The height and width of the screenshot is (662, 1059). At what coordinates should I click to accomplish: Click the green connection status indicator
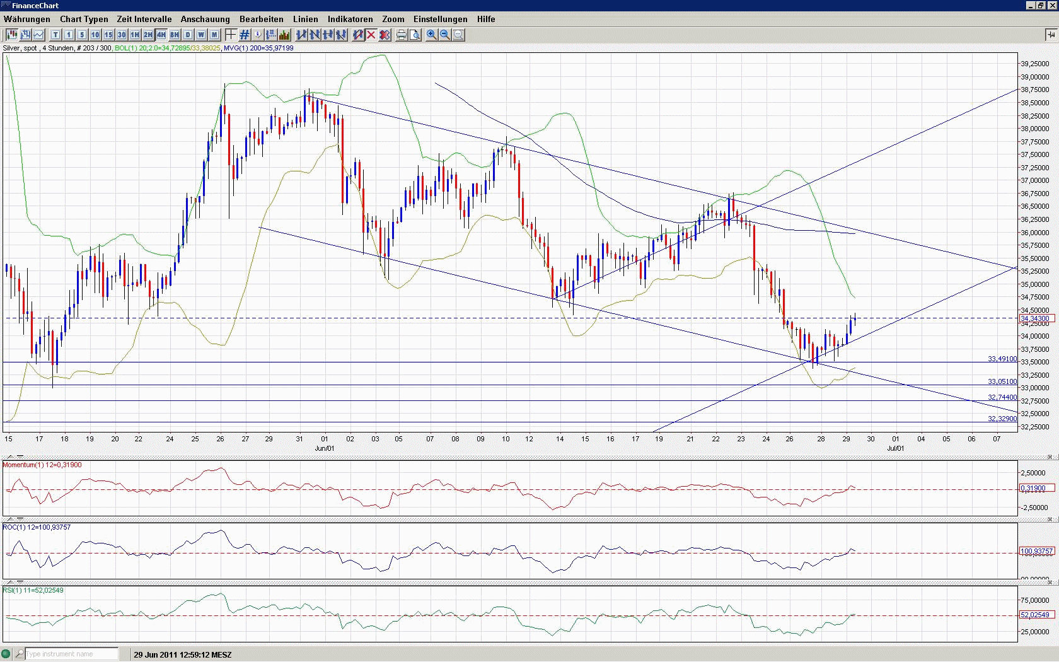tap(6, 654)
